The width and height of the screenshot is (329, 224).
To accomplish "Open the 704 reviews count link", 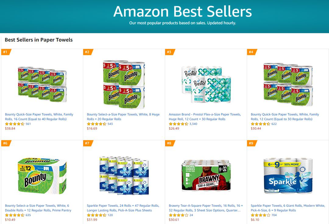I will (x=274, y=215).
